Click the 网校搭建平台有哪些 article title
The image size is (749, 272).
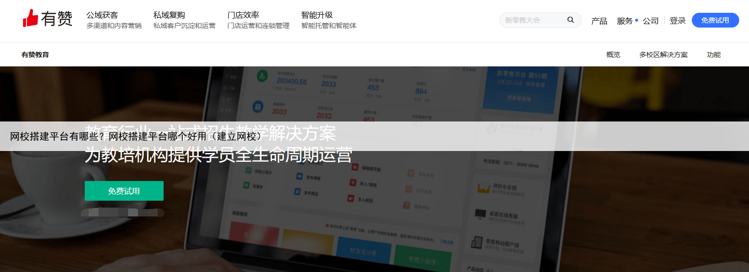click(x=136, y=136)
